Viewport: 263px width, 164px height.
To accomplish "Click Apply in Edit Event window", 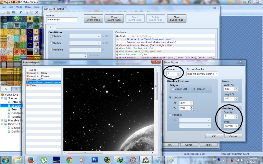I will [209, 145].
